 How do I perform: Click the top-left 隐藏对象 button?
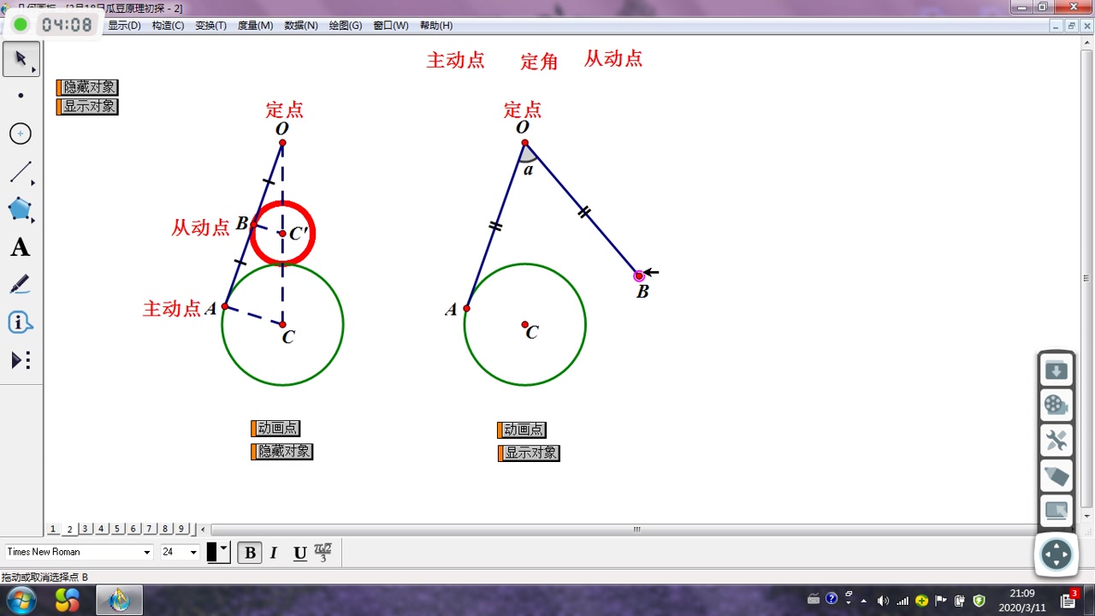[x=87, y=87]
